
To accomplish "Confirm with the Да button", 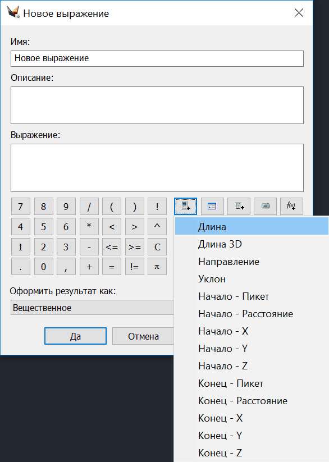I will coord(75,336).
